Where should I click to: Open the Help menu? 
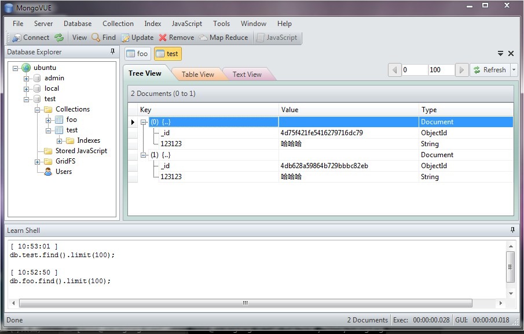(284, 24)
